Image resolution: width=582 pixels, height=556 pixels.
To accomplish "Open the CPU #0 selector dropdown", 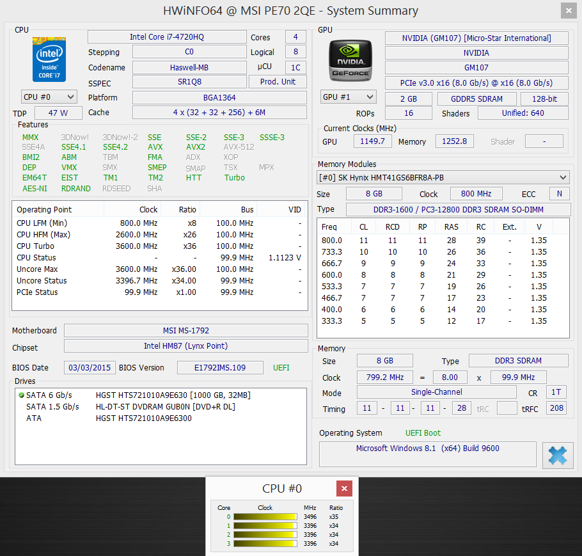I will click(x=49, y=97).
